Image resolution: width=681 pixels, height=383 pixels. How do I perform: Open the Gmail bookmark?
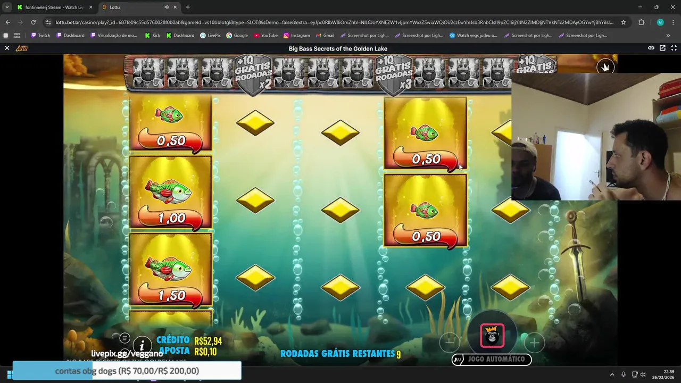click(x=325, y=36)
